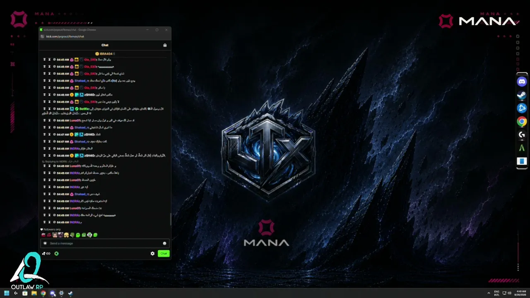The height and width of the screenshot is (298, 530).
Task: Open the Windows Start menu
Action: click(x=7, y=293)
